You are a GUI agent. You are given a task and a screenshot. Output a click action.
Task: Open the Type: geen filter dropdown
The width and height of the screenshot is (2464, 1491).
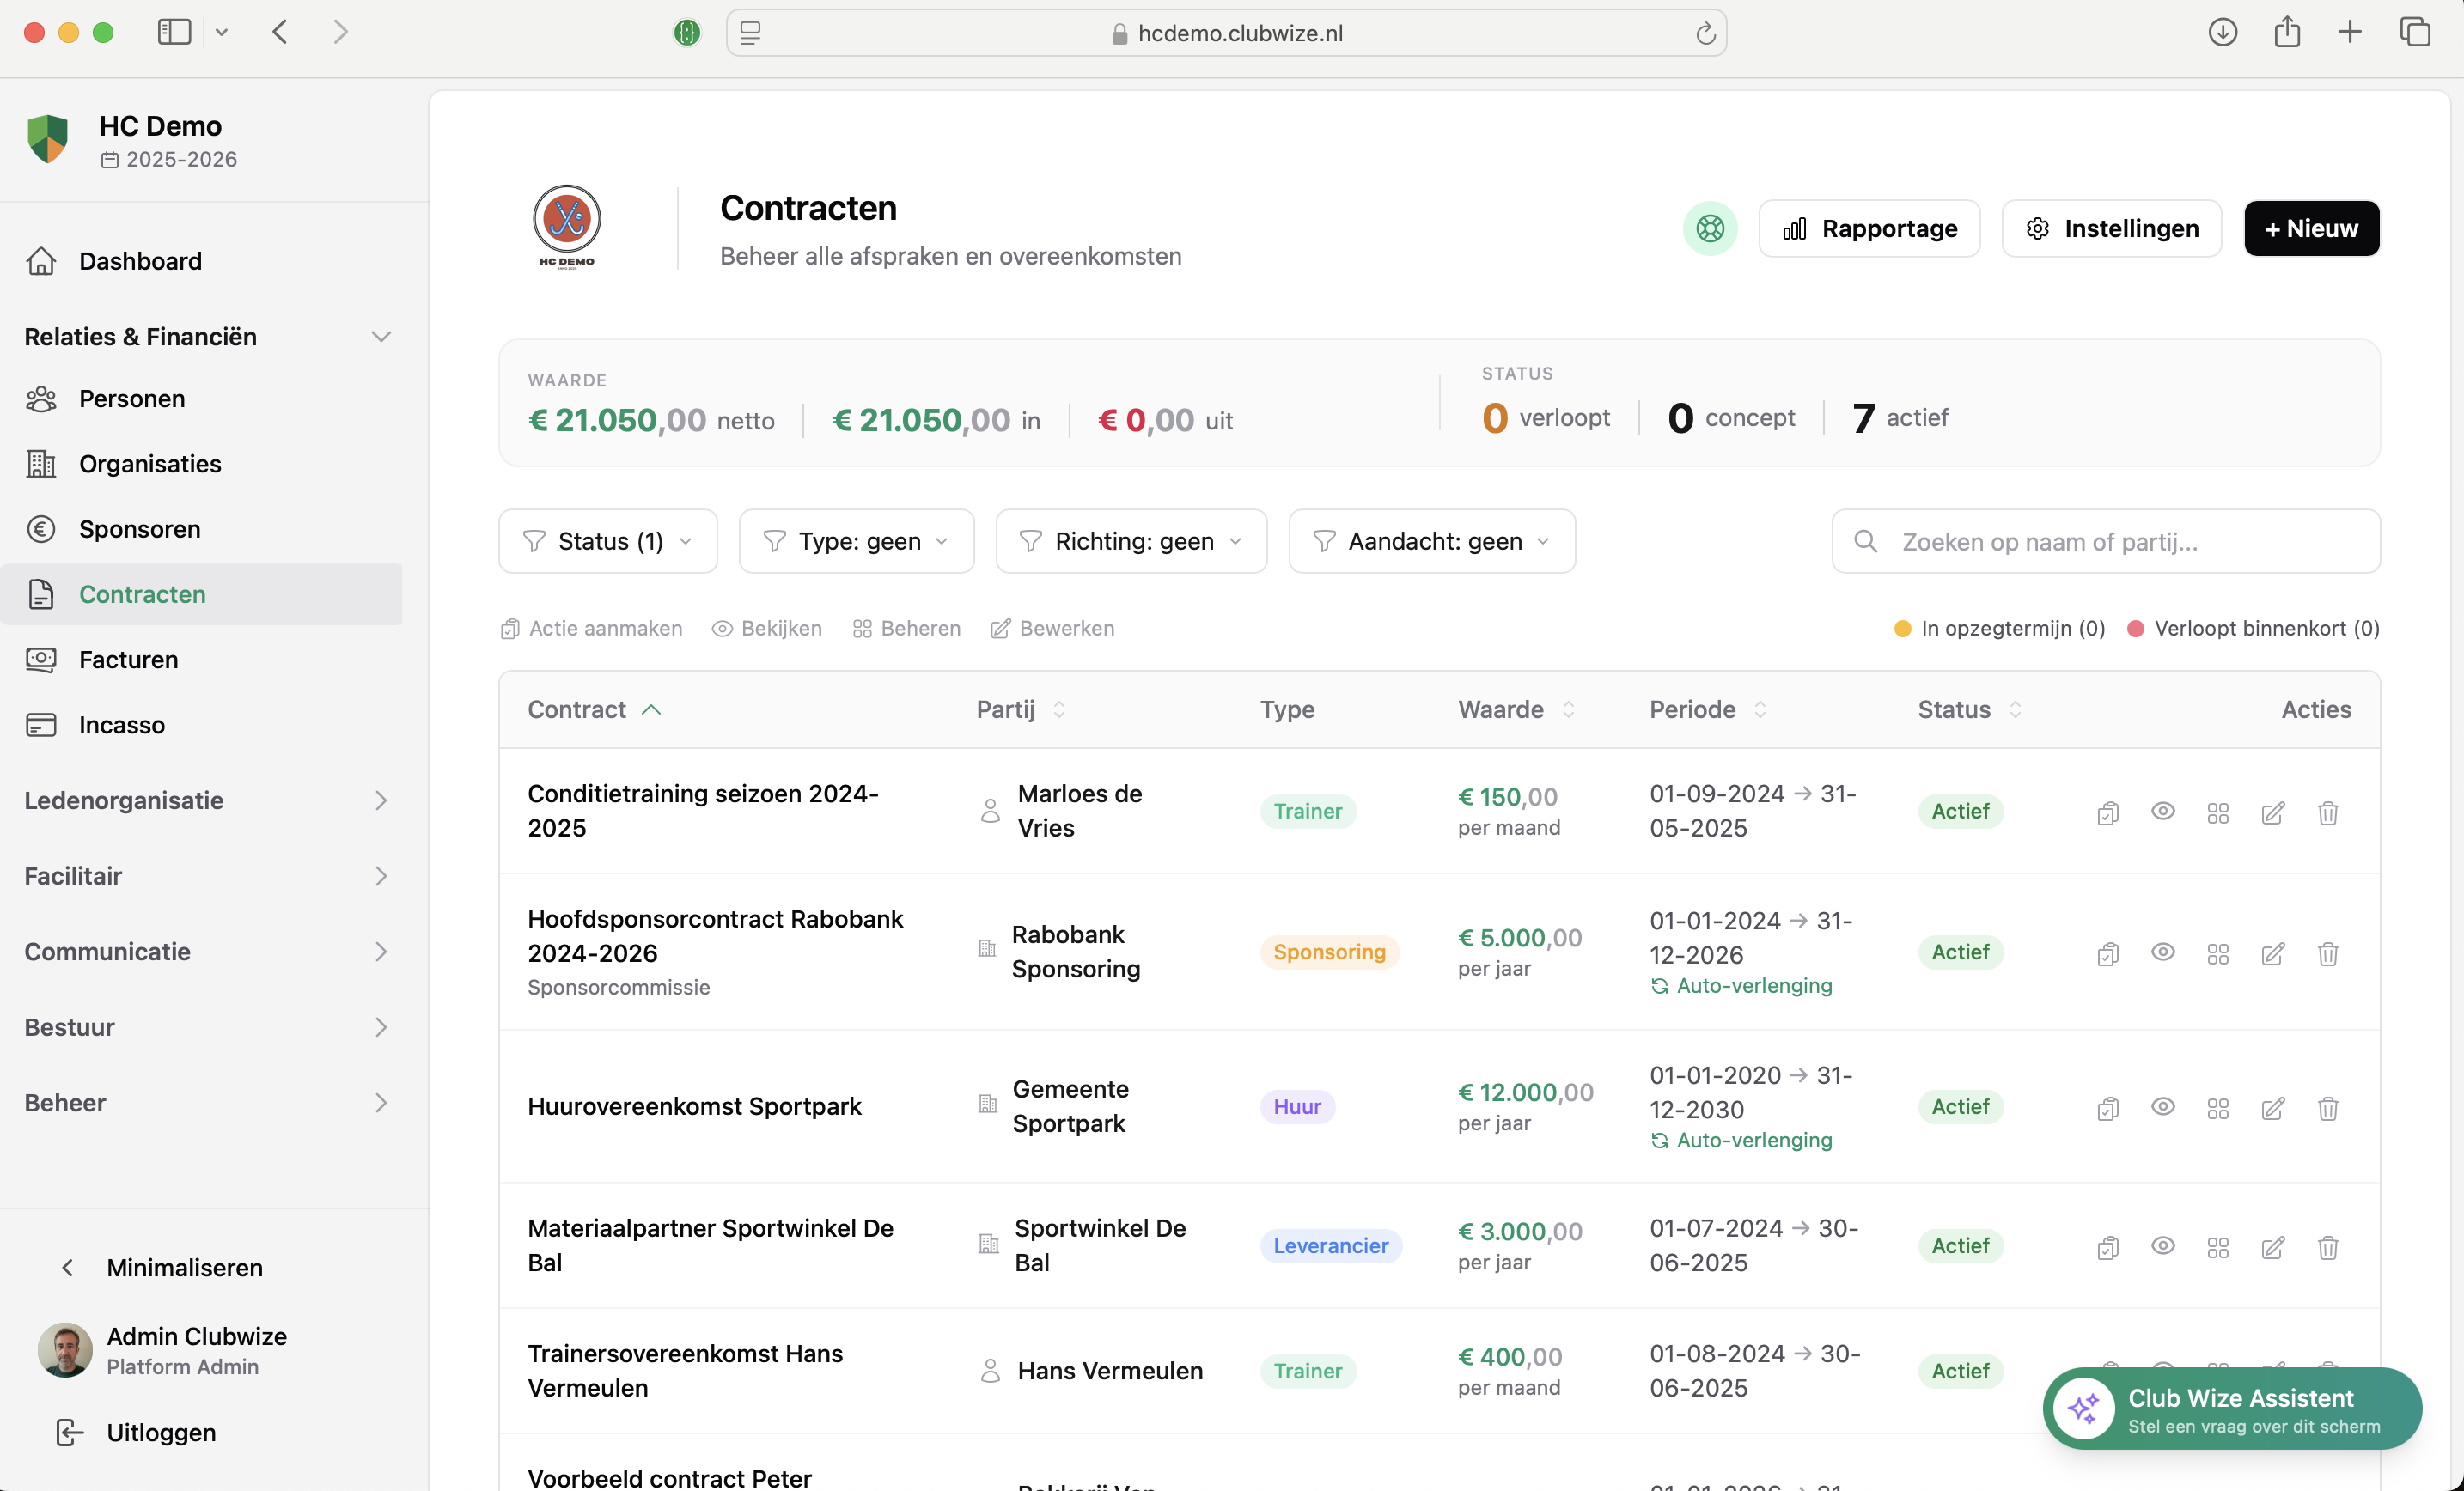(856, 541)
